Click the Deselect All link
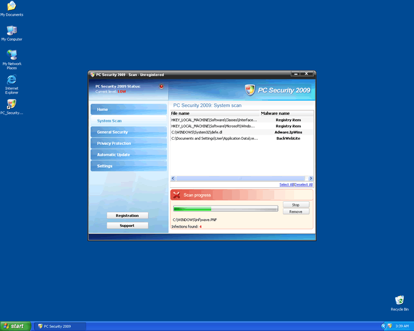The height and width of the screenshot is (331, 414). (304, 185)
